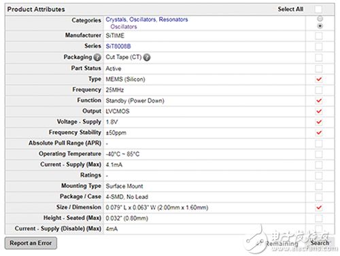
Task: Tick the Select All checkbox
Action: [x=318, y=10]
